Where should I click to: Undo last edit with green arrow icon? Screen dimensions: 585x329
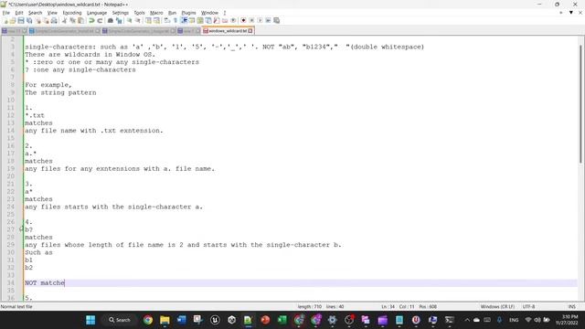(91, 20)
